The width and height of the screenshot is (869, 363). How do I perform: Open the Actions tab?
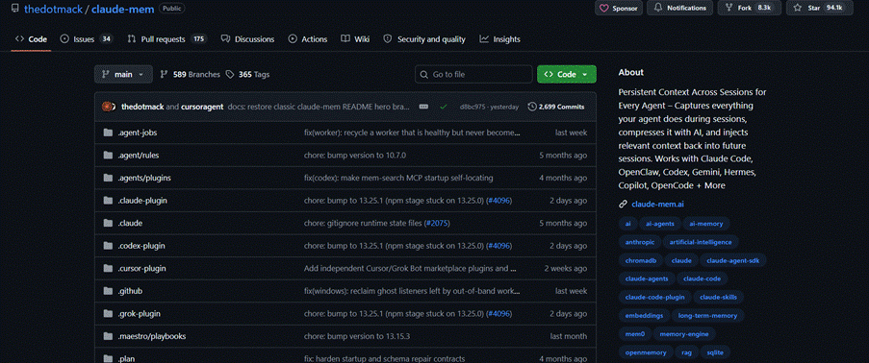308,39
